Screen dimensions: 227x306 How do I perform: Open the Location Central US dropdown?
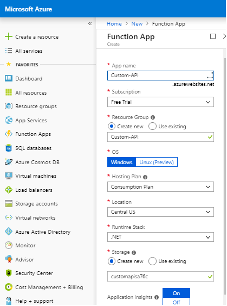pos(160,212)
